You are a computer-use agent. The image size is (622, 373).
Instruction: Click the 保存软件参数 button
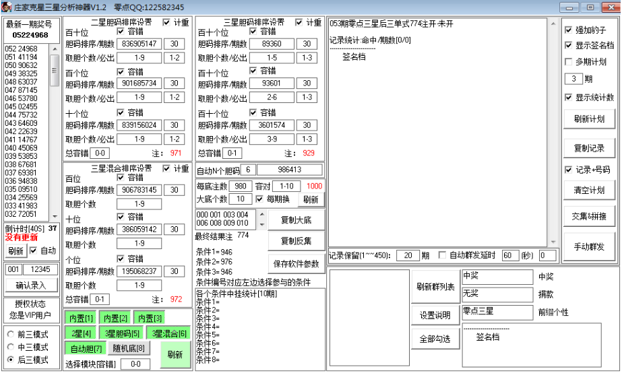[x=297, y=263]
